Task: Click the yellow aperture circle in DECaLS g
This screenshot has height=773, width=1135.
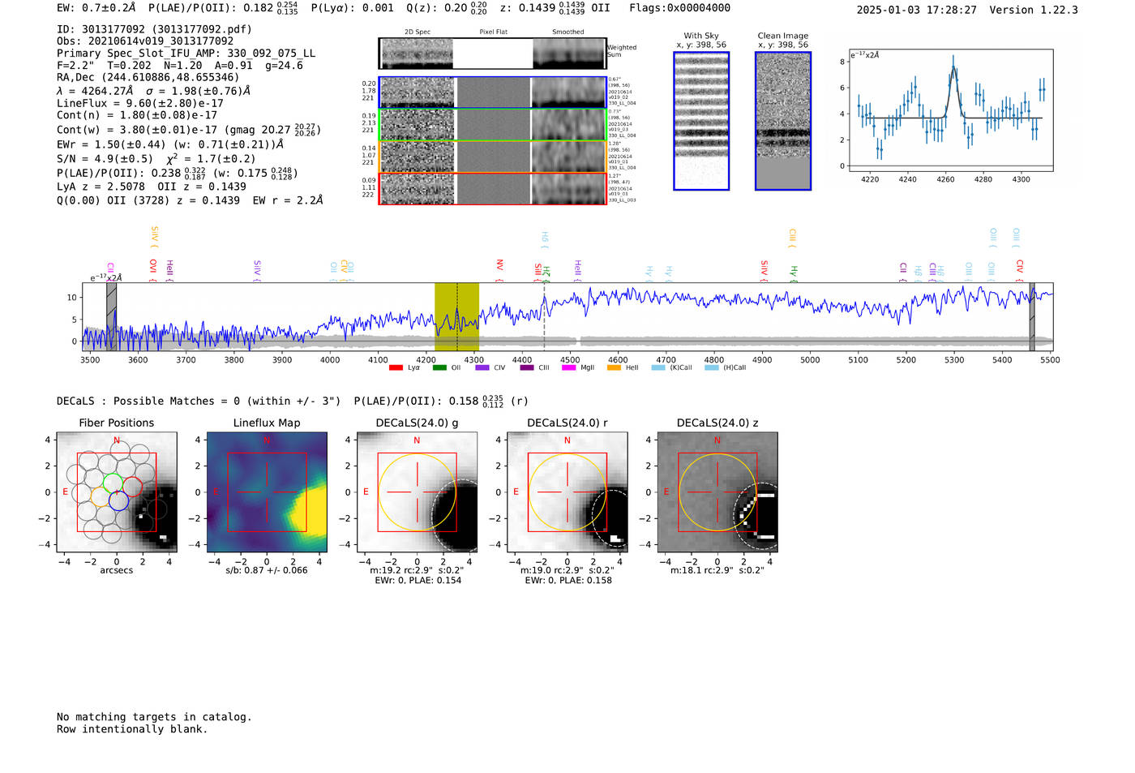Action: pos(418,492)
